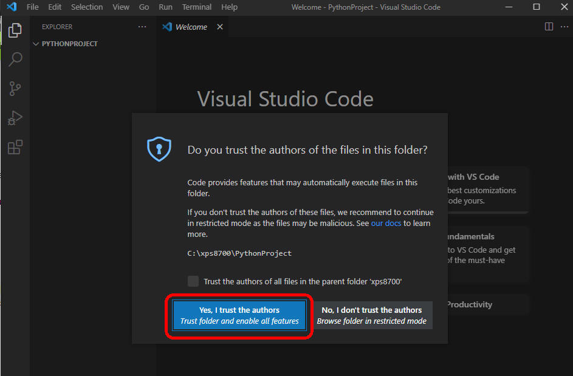The image size is (573, 376).
Task: Open the Source Control view icon
Action: tap(15, 89)
